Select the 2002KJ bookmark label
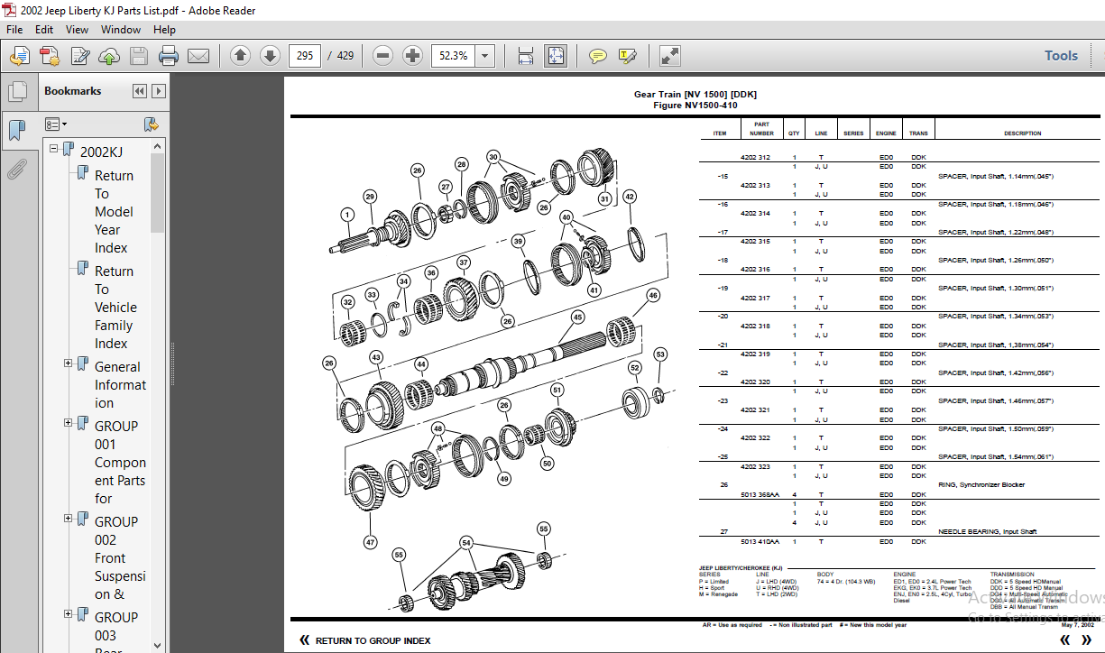Viewport: 1105px width, 653px height. tap(101, 152)
